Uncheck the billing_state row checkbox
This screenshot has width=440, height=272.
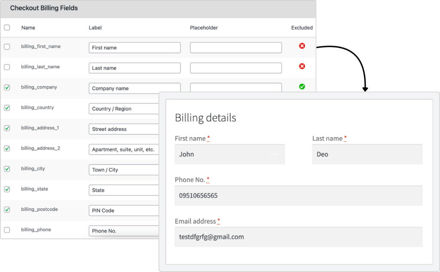7,189
